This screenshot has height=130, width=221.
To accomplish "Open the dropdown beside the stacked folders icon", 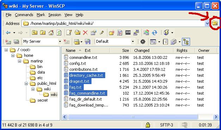I will point(81,42).
